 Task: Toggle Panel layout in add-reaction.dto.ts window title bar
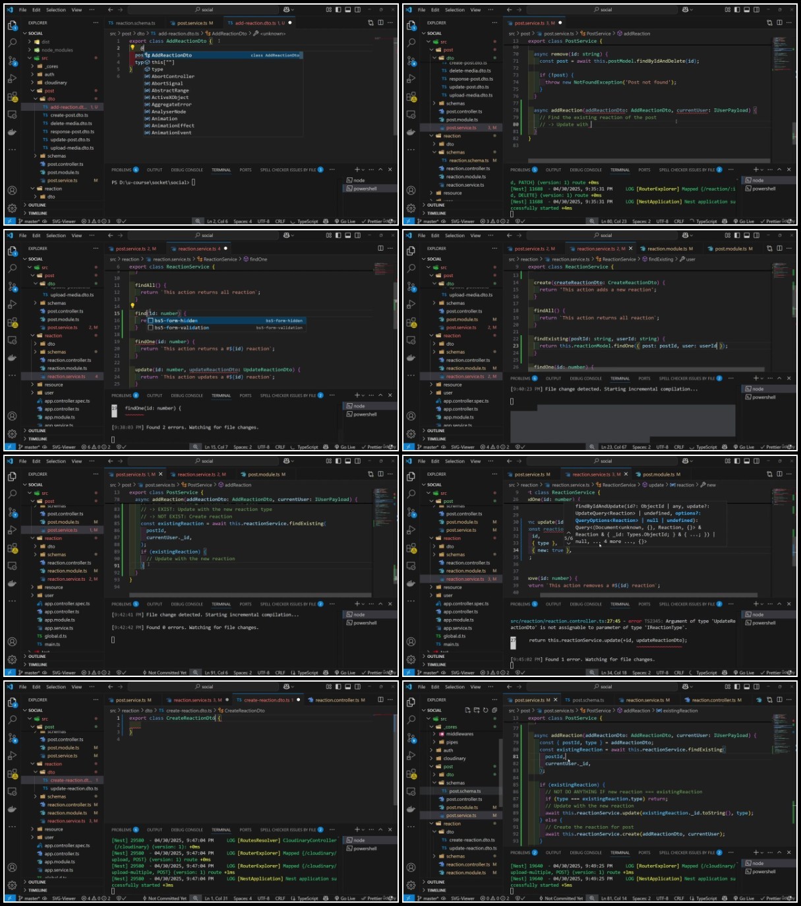tap(347, 10)
